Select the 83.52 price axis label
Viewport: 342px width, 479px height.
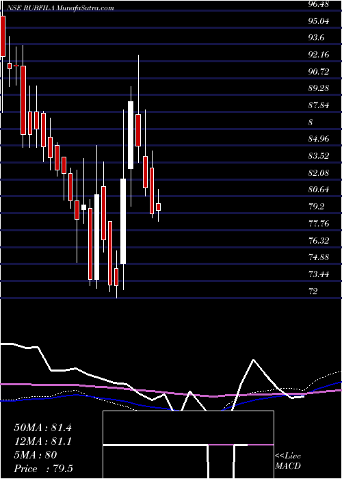(320, 156)
